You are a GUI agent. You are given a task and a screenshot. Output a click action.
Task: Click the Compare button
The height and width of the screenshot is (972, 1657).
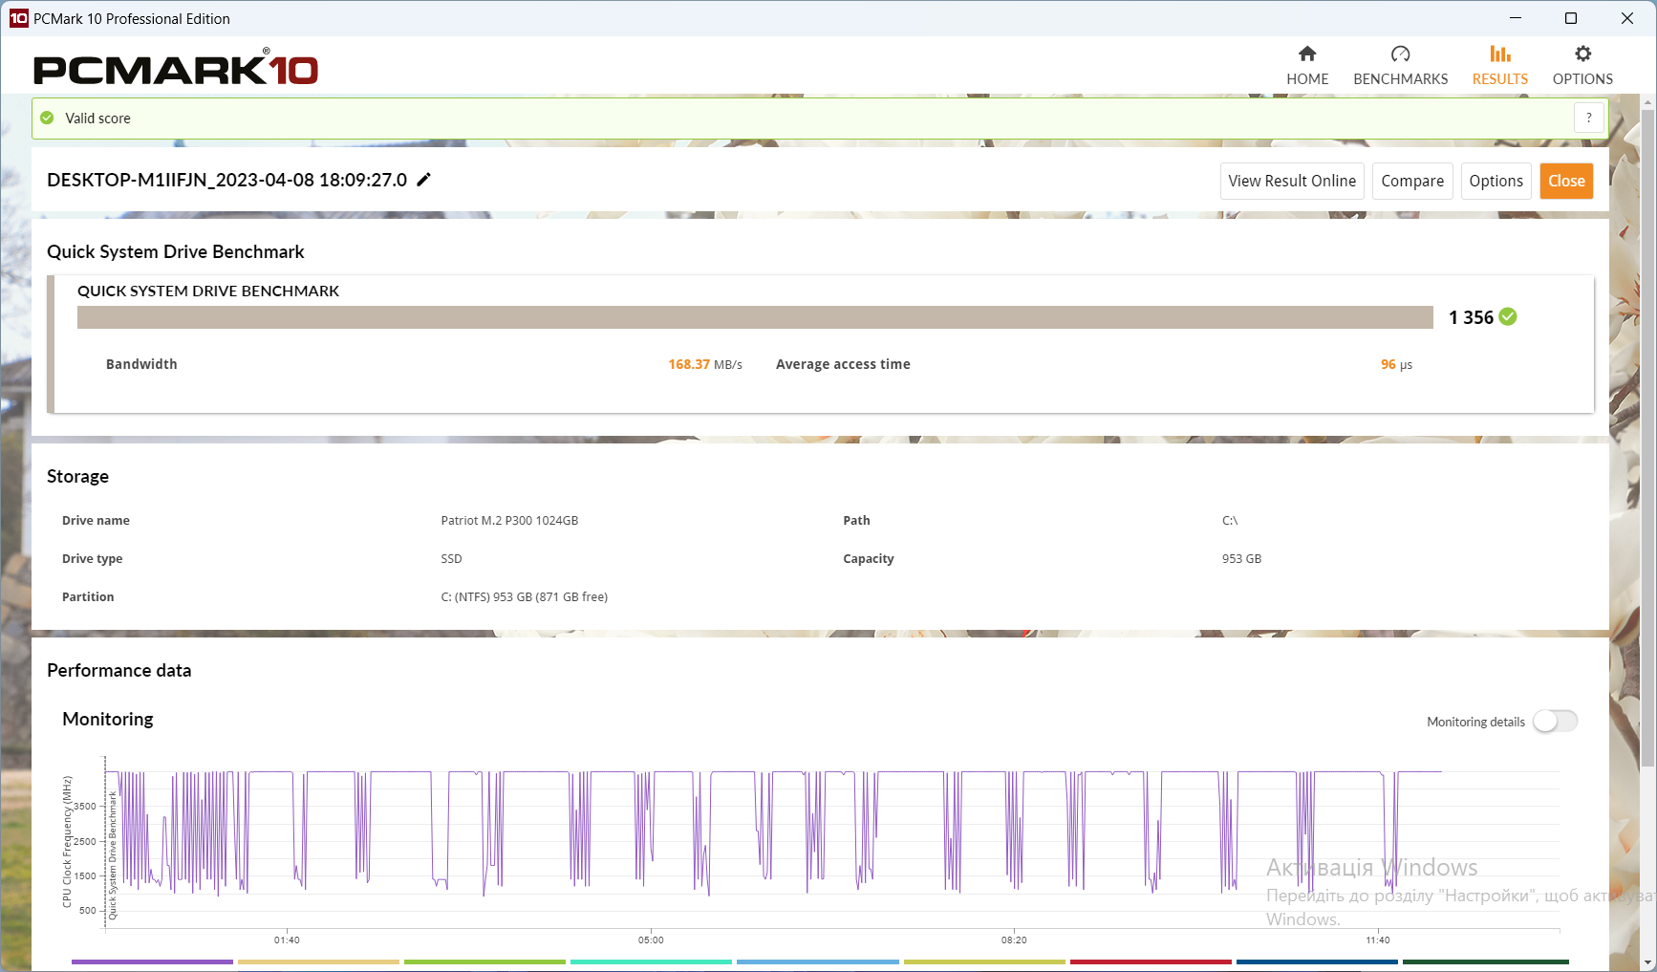click(1412, 181)
